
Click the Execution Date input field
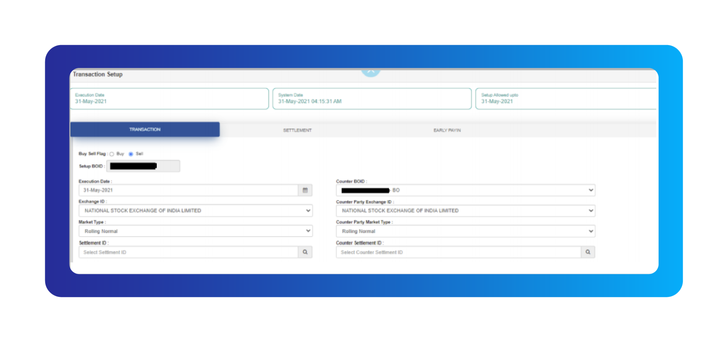point(188,190)
